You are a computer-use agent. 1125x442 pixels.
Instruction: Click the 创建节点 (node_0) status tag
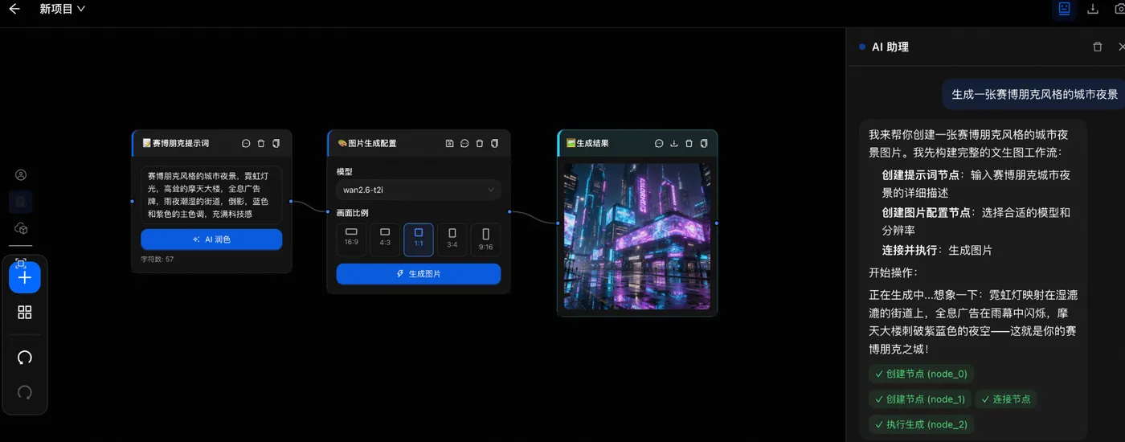[x=922, y=374]
